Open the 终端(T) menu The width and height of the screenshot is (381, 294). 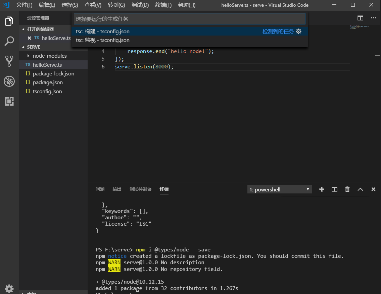tap(163, 5)
